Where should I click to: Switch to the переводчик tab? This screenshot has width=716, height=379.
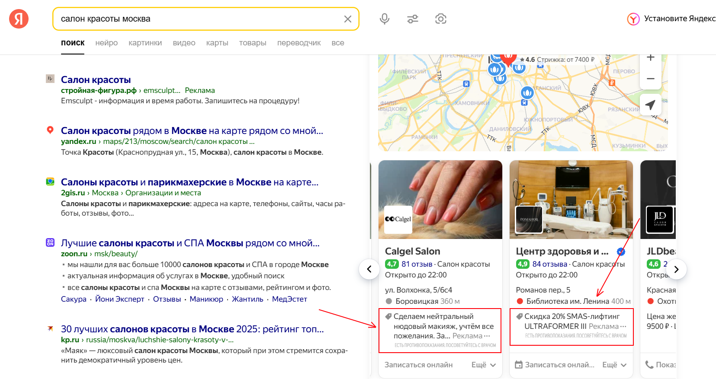299,43
